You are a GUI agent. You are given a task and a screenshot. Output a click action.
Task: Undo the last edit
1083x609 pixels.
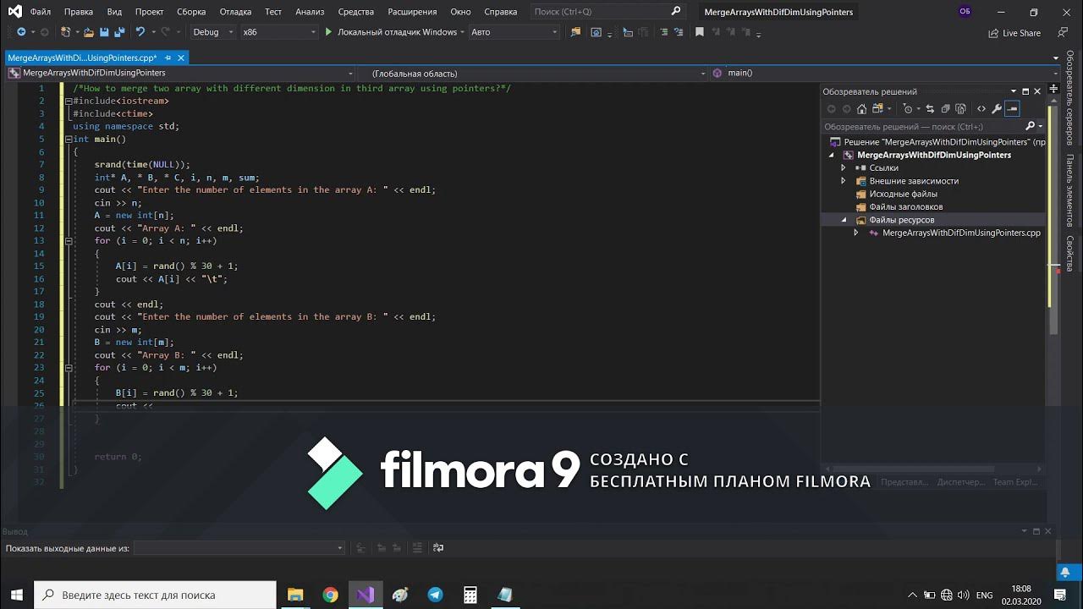(x=140, y=32)
